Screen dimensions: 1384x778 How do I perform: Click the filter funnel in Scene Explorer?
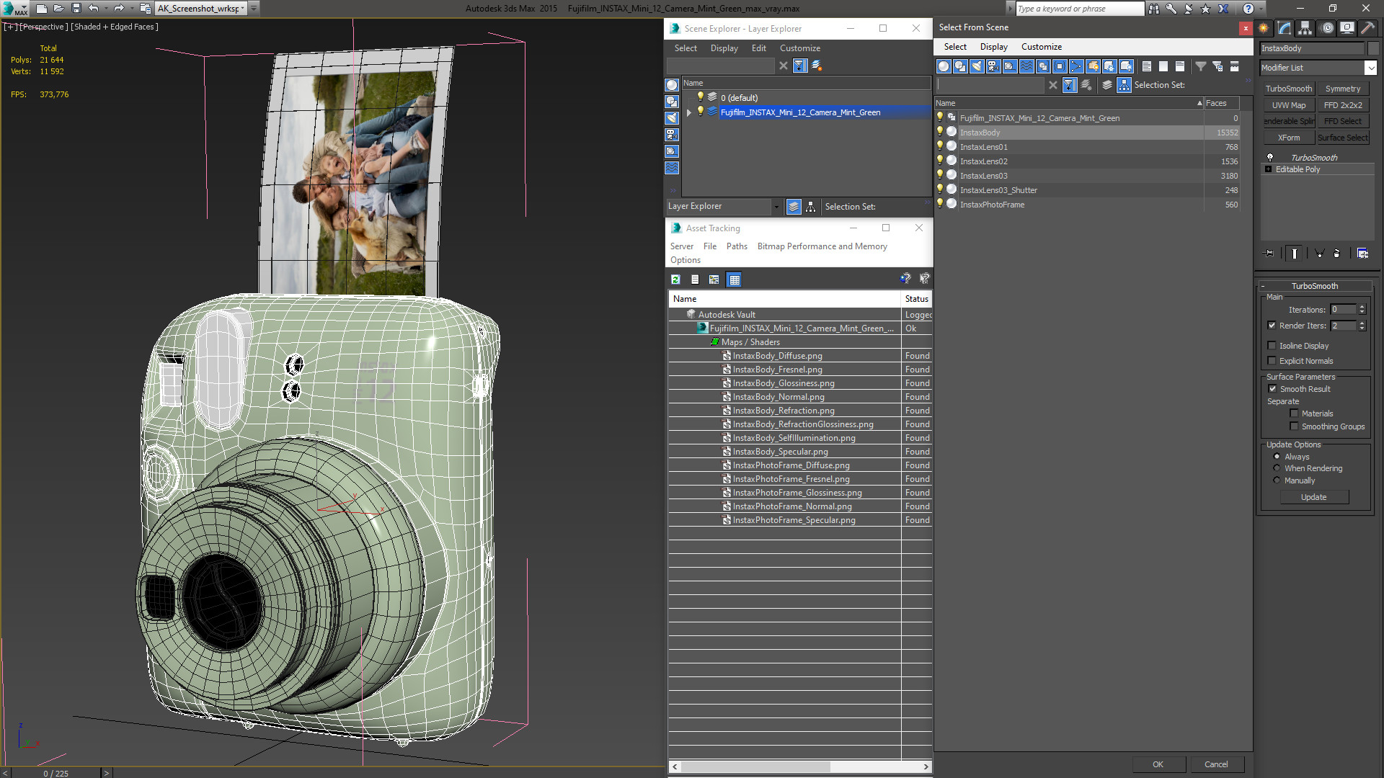(x=799, y=66)
